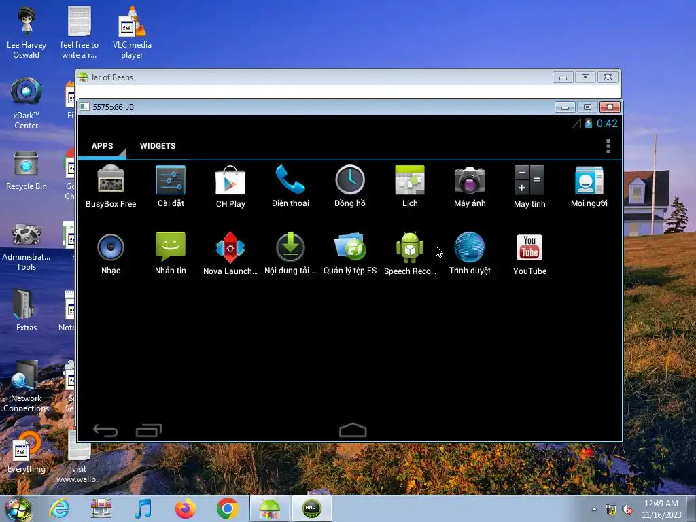Open the Windows Start menu
Screen dimensions: 696x522
point(18,509)
